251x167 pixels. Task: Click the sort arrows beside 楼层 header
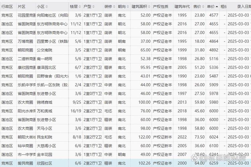[80, 7]
